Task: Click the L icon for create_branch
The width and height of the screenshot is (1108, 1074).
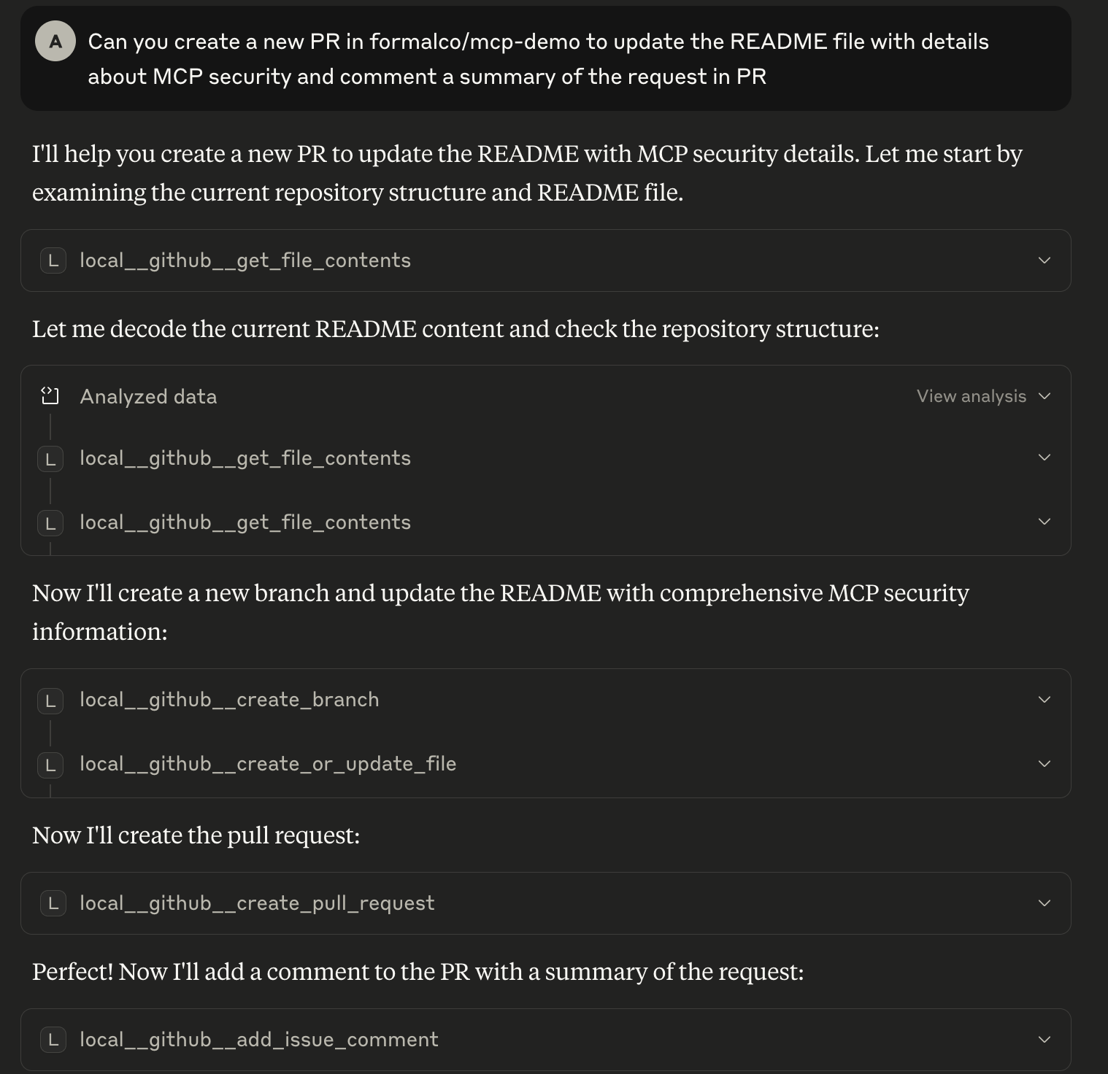Action: (50, 699)
